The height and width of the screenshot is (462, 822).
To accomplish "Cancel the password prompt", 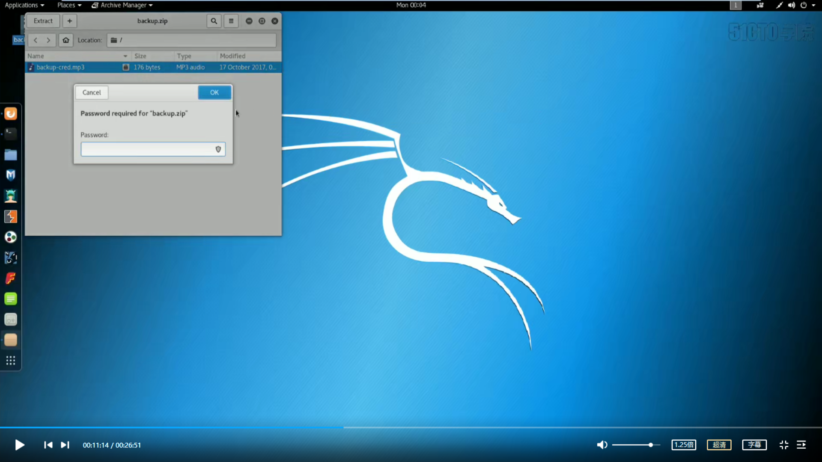I will pyautogui.click(x=92, y=92).
